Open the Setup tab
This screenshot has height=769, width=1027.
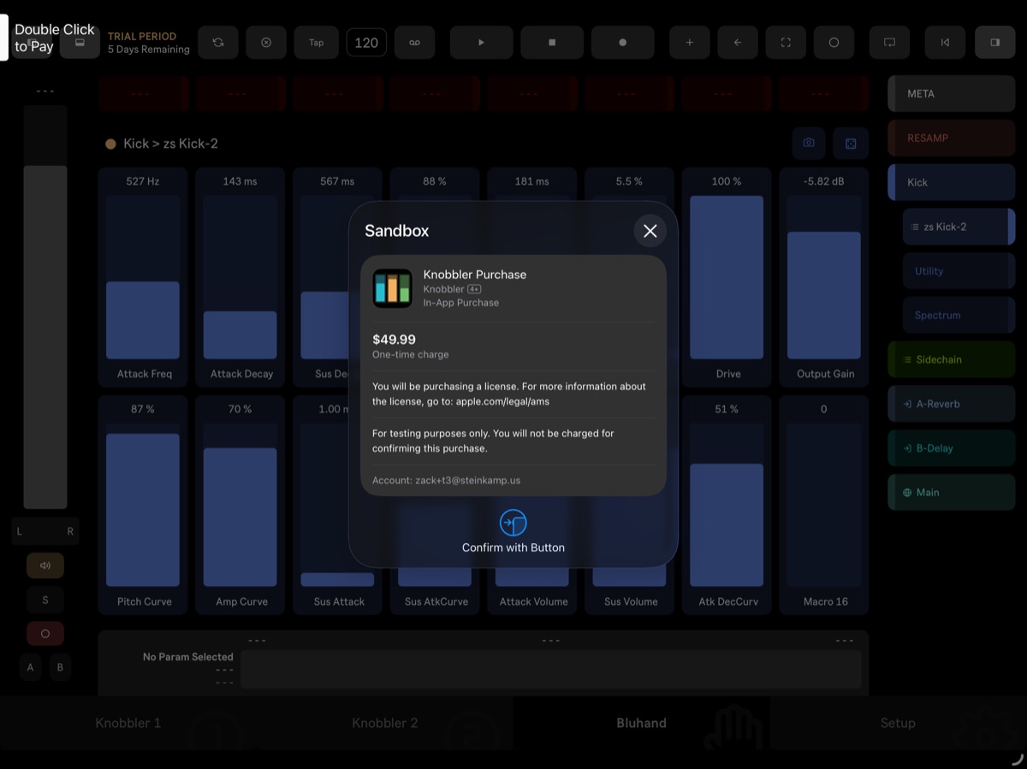[899, 723]
